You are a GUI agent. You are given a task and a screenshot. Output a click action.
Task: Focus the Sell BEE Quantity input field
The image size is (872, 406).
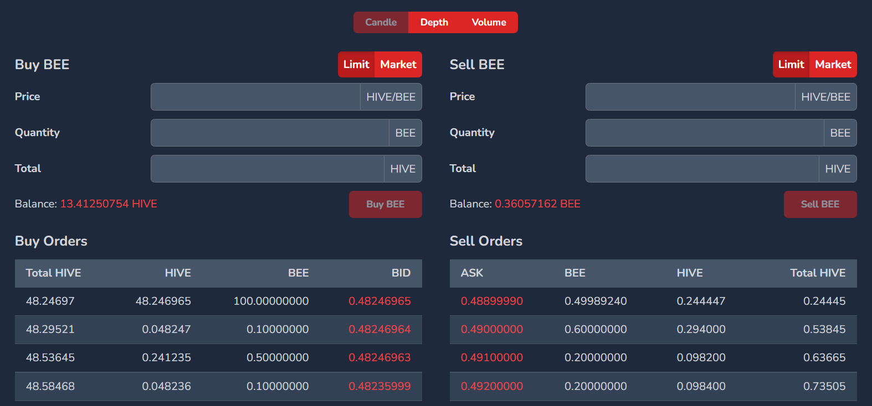click(705, 133)
